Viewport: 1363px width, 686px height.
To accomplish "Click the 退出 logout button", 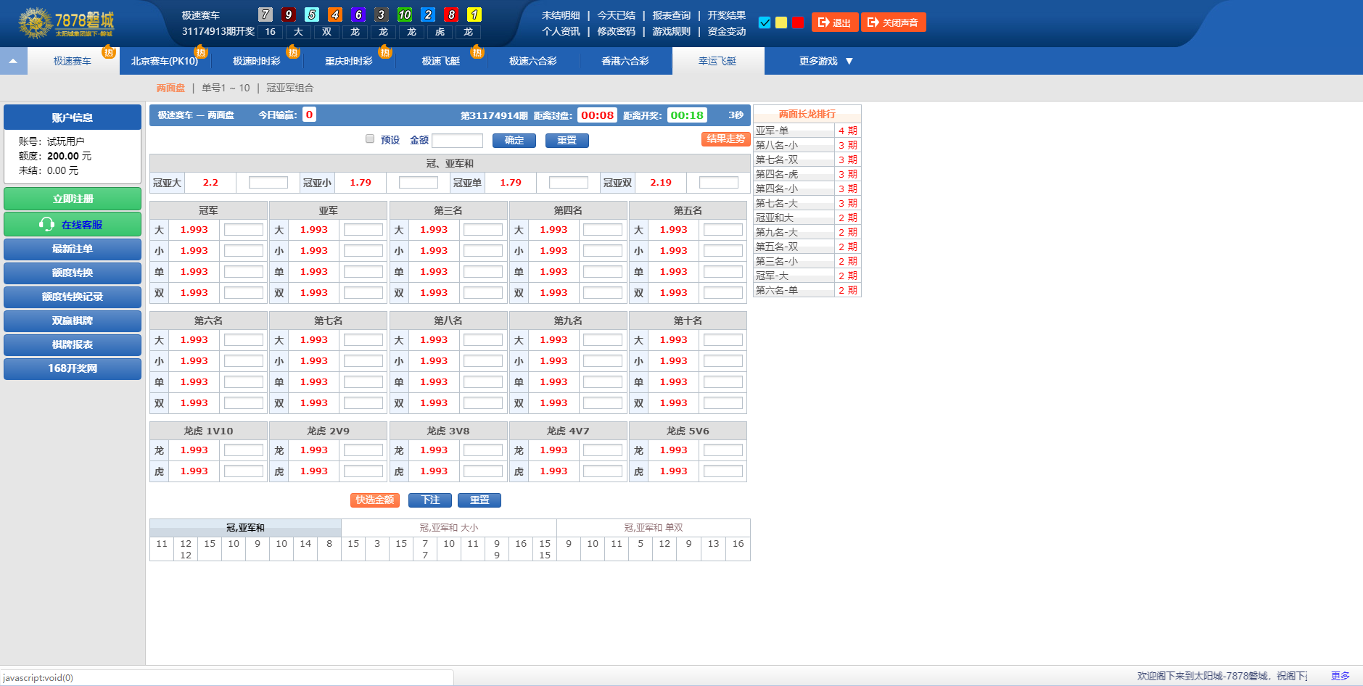I will click(834, 22).
